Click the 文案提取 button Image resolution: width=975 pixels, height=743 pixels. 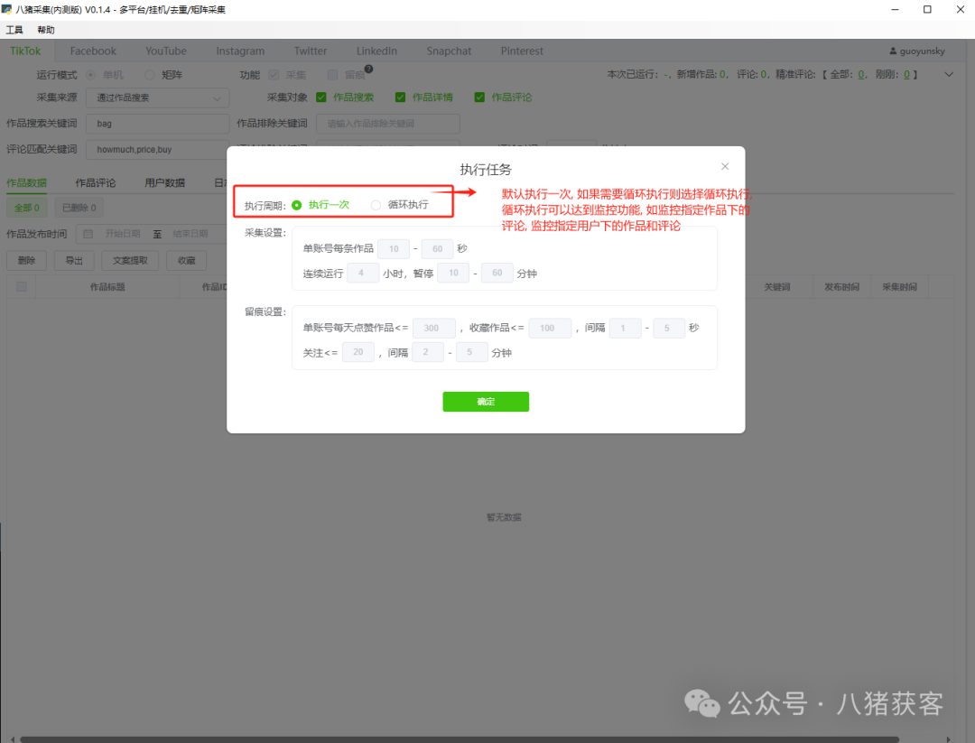pyautogui.click(x=130, y=261)
